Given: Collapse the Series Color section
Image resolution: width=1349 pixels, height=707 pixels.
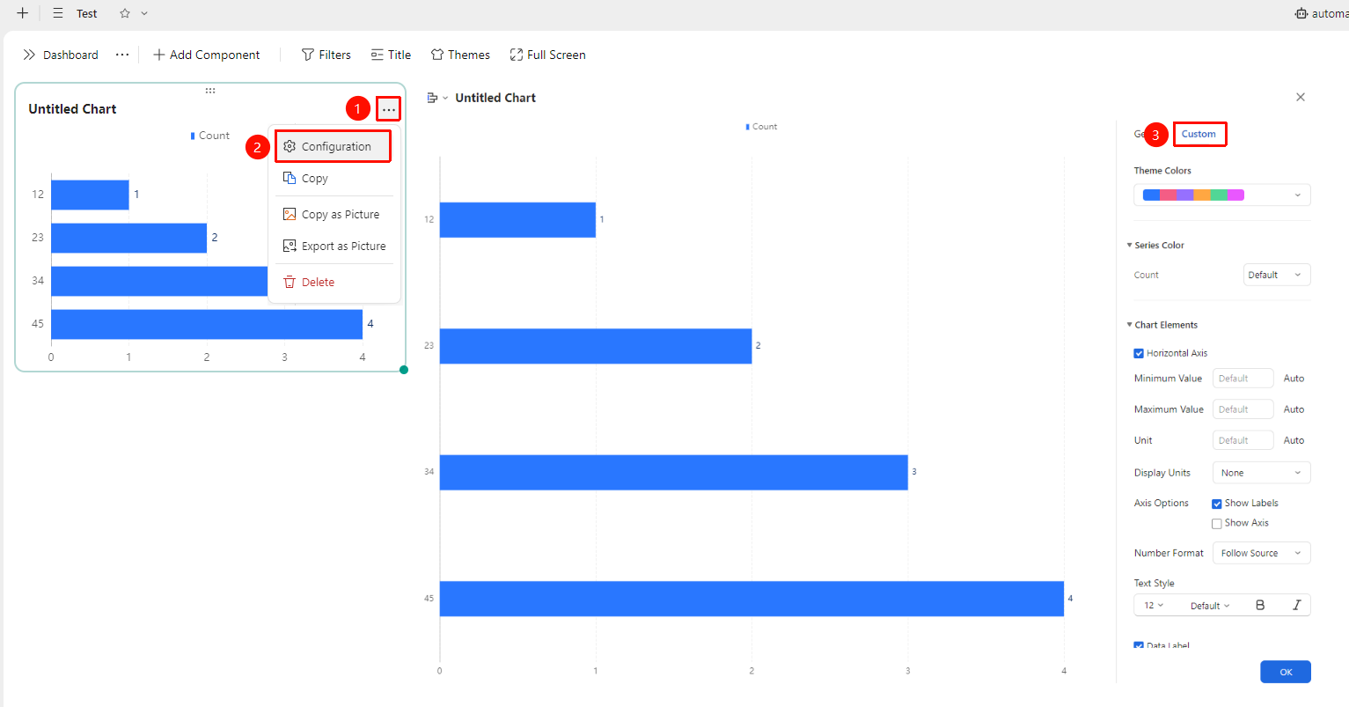Looking at the screenshot, I should pyautogui.click(x=1130, y=245).
